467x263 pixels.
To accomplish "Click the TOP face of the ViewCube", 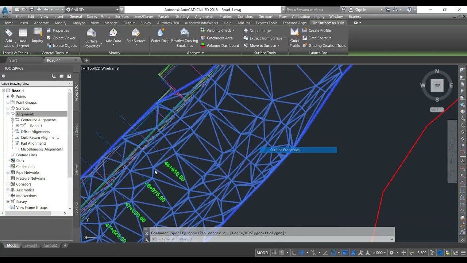I will [x=437, y=85].
